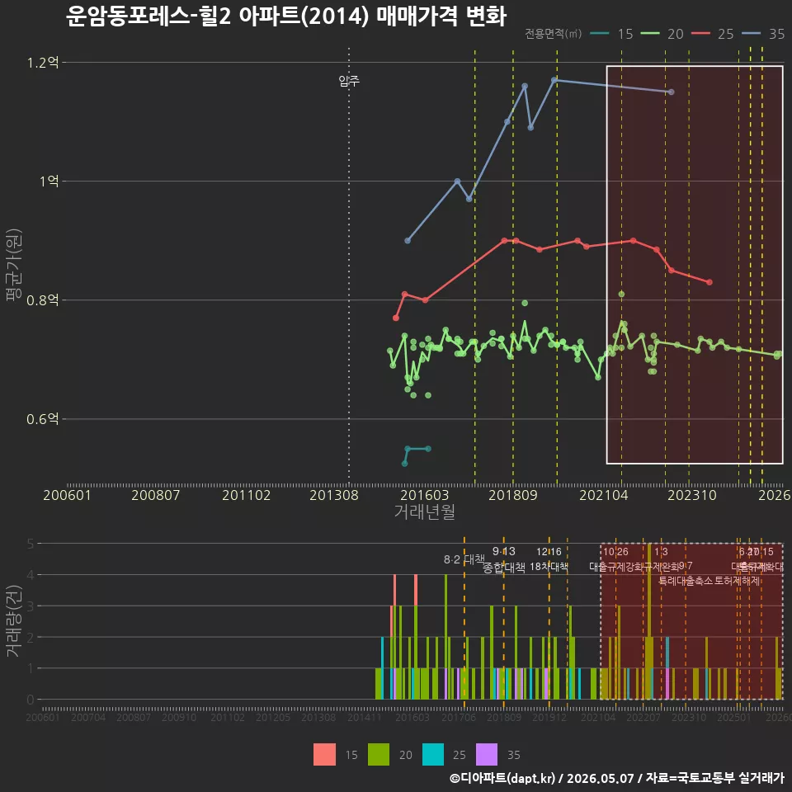Click the tallest bar in the volume chart

pos(649,621)
